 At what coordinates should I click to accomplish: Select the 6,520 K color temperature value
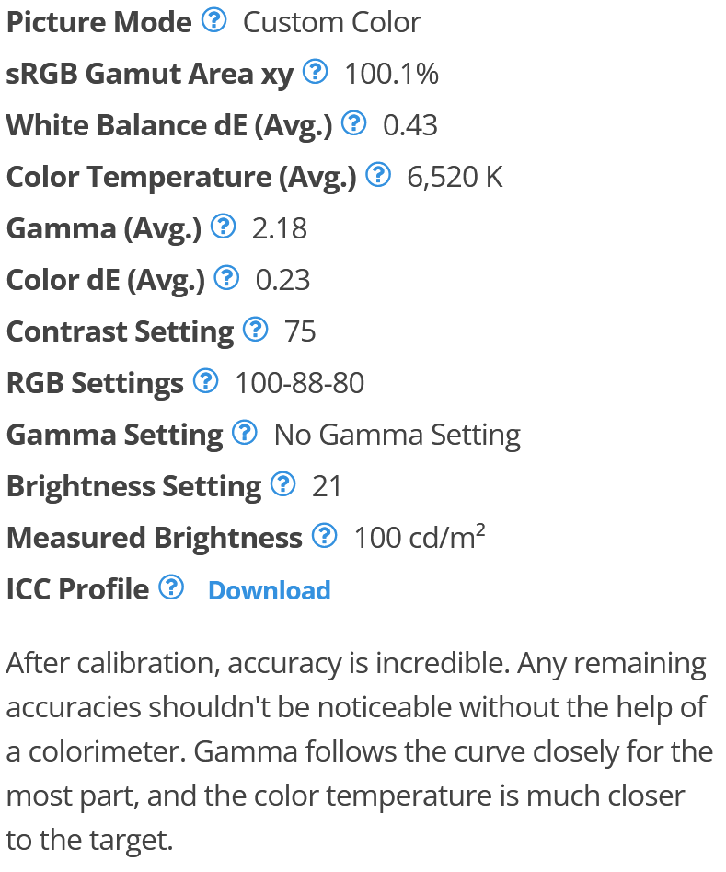click(x=455, y=178)
